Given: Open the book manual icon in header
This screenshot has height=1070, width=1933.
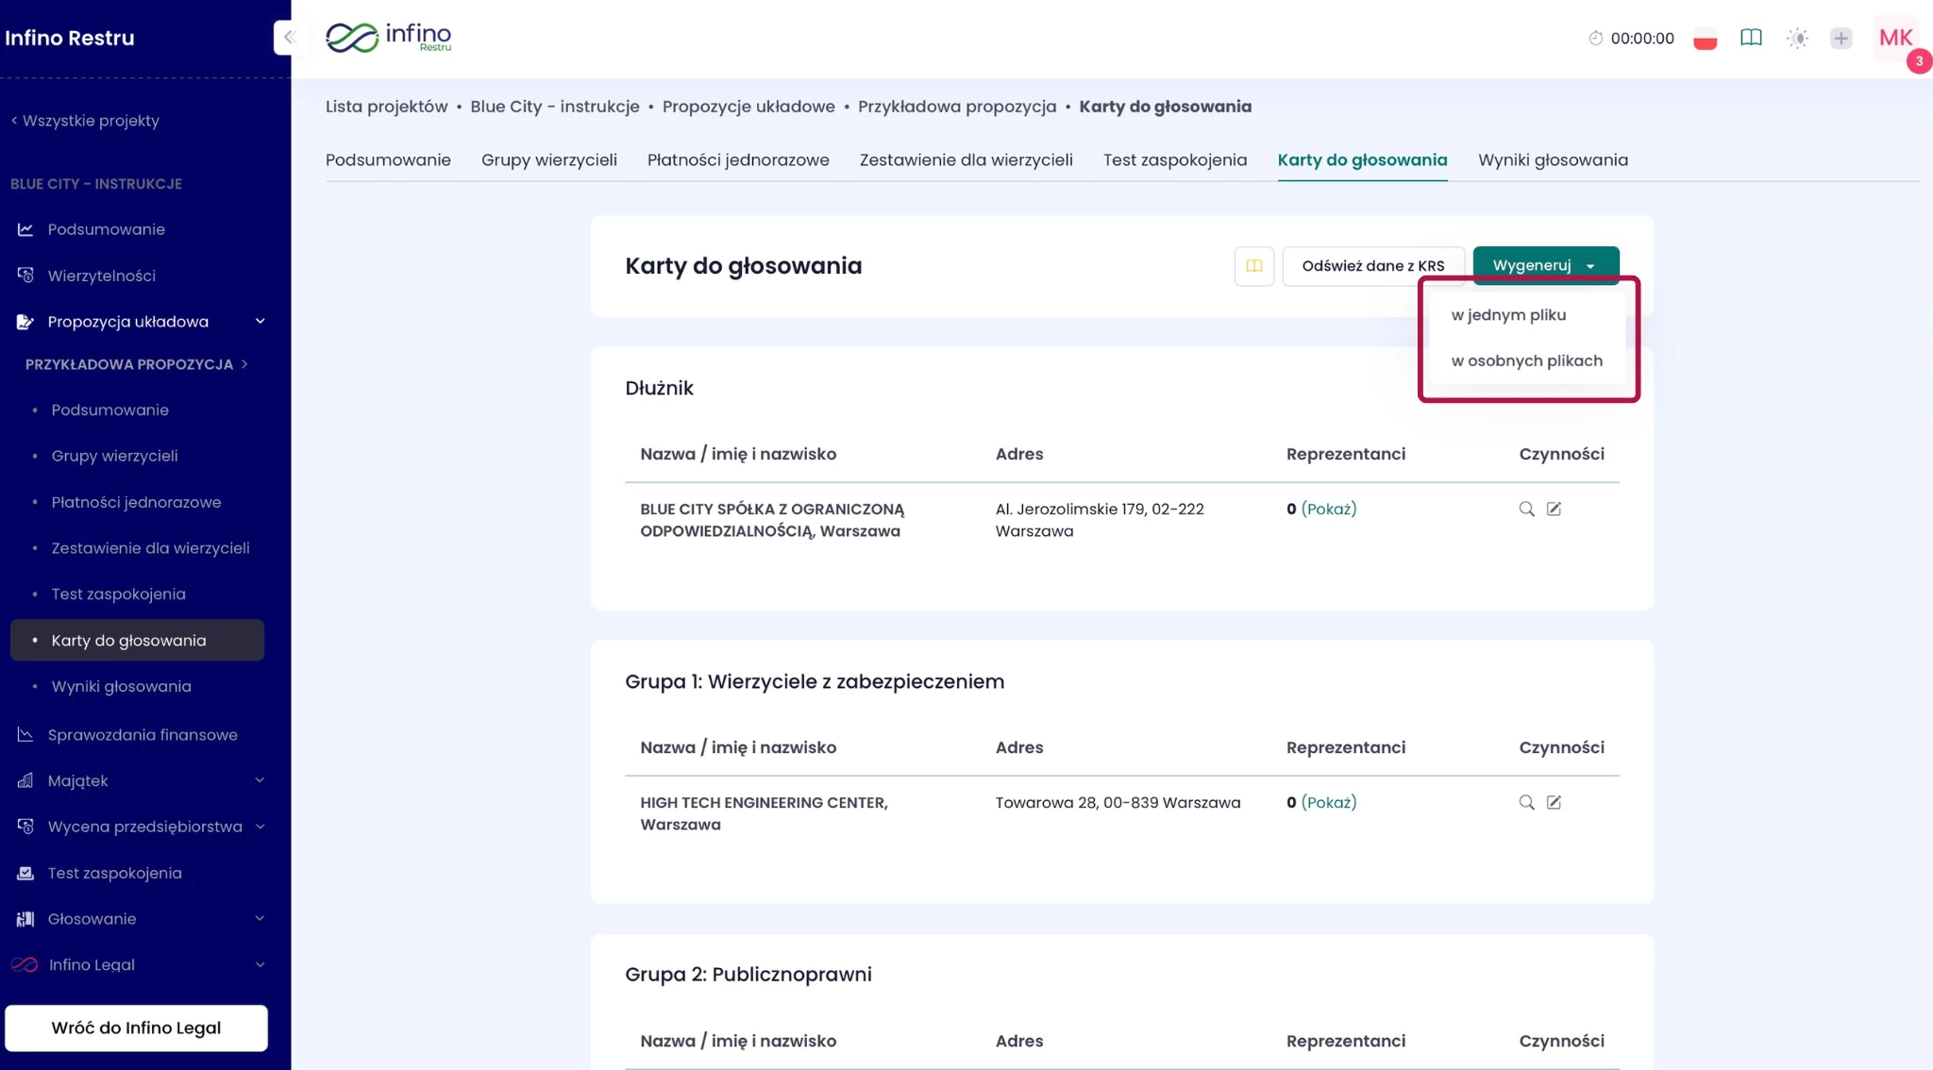Looking at the screenshot, I should (x=1751, y=38).
